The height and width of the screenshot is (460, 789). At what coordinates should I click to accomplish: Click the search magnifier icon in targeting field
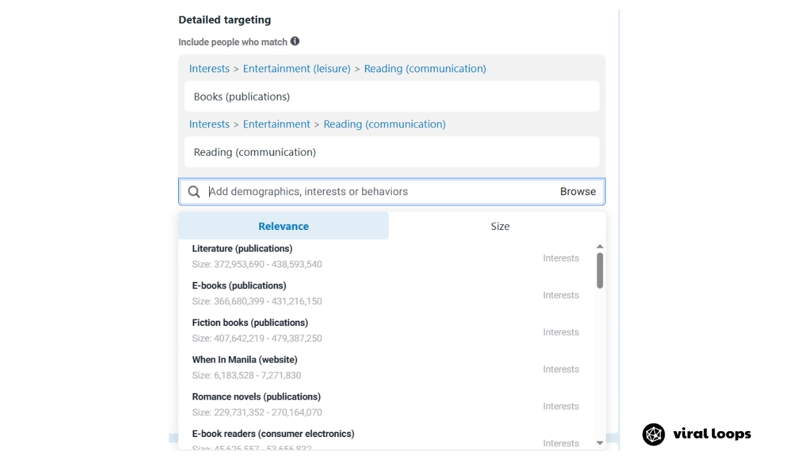click(x=194, y=191)
